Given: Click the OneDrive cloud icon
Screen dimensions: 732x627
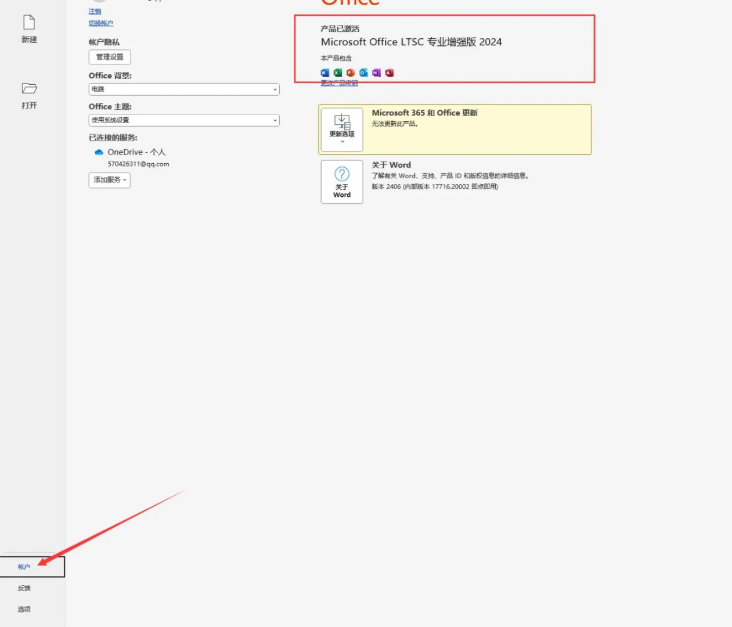Looking at the screenshot, I should (99, 152).
